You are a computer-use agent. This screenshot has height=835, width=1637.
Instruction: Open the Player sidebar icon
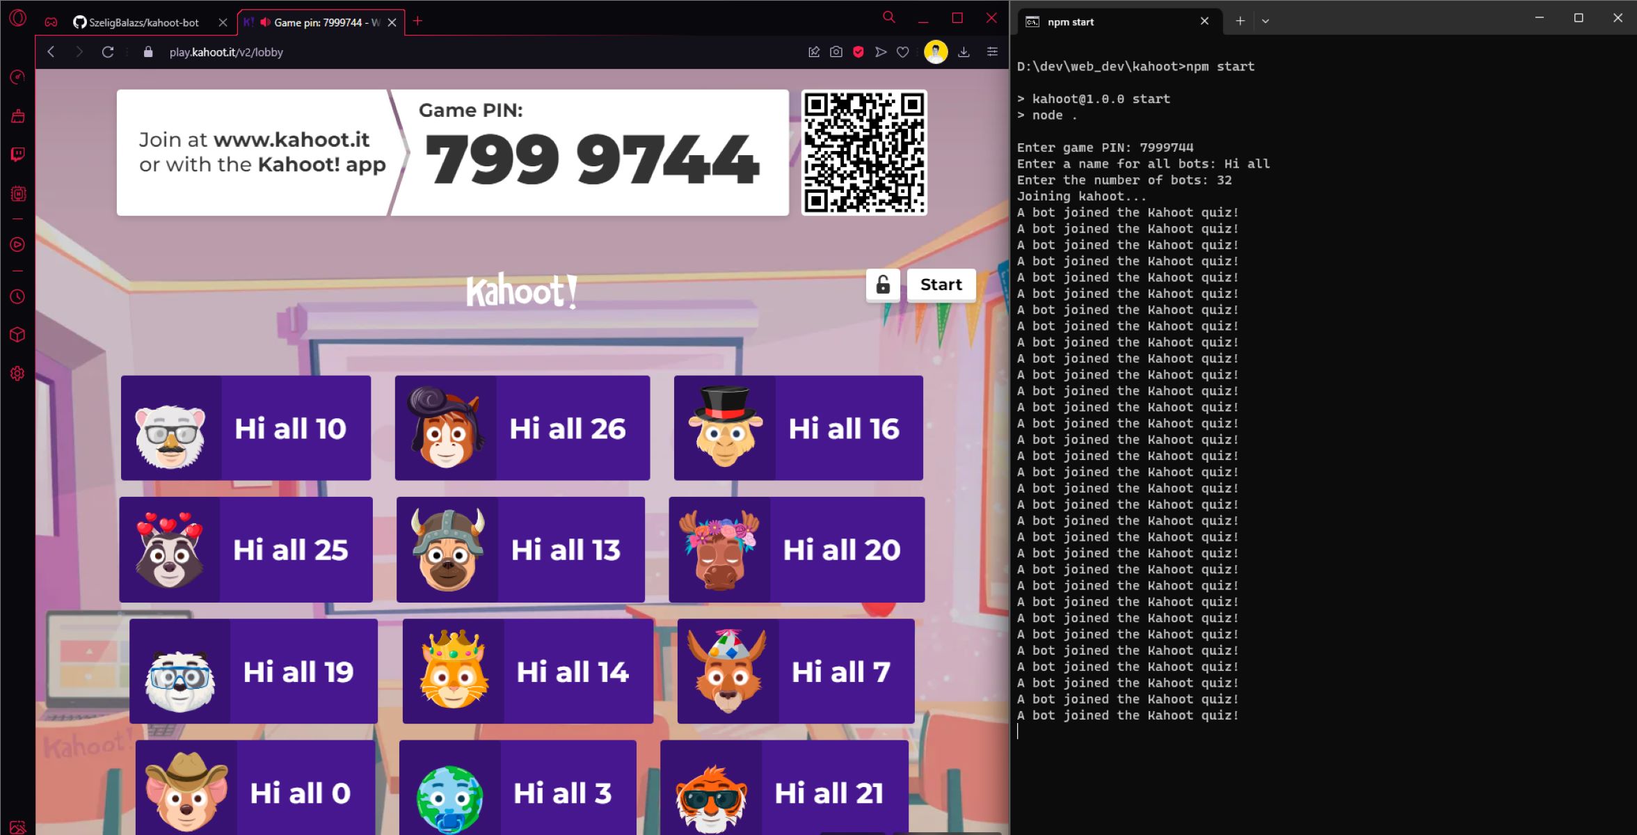pos(18,245)
